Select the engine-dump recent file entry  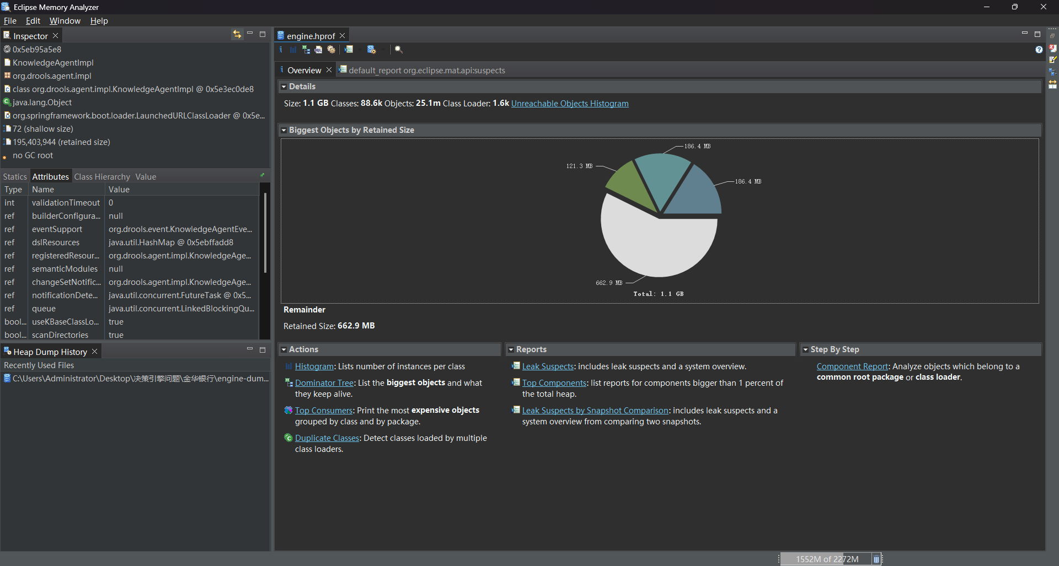pos(136,379)
